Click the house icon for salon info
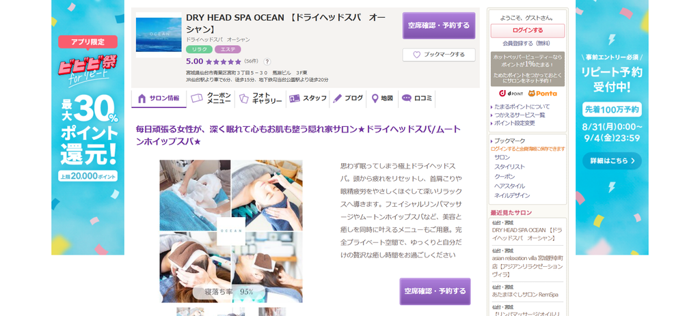The height and width of the screenshot is (316, 700). click(142, 98)
